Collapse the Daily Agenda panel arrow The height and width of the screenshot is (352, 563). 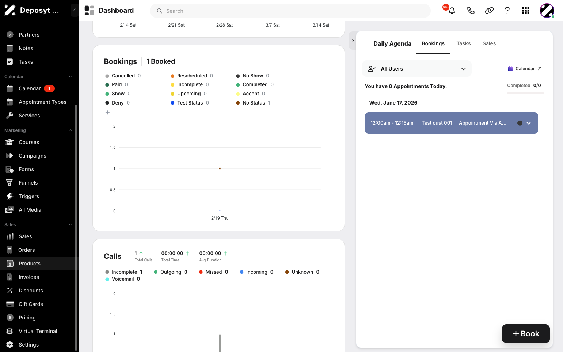pyautogui.click(x=353, y=41)
